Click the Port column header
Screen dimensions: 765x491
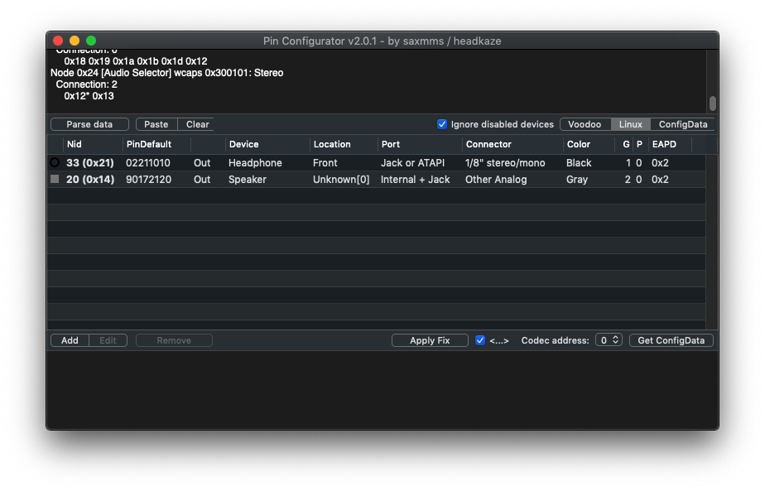tap(420, 144)
